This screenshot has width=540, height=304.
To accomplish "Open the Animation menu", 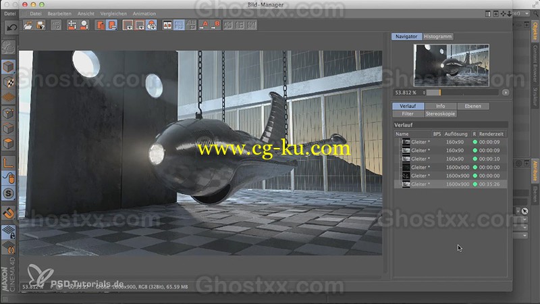I will (144, 14).
